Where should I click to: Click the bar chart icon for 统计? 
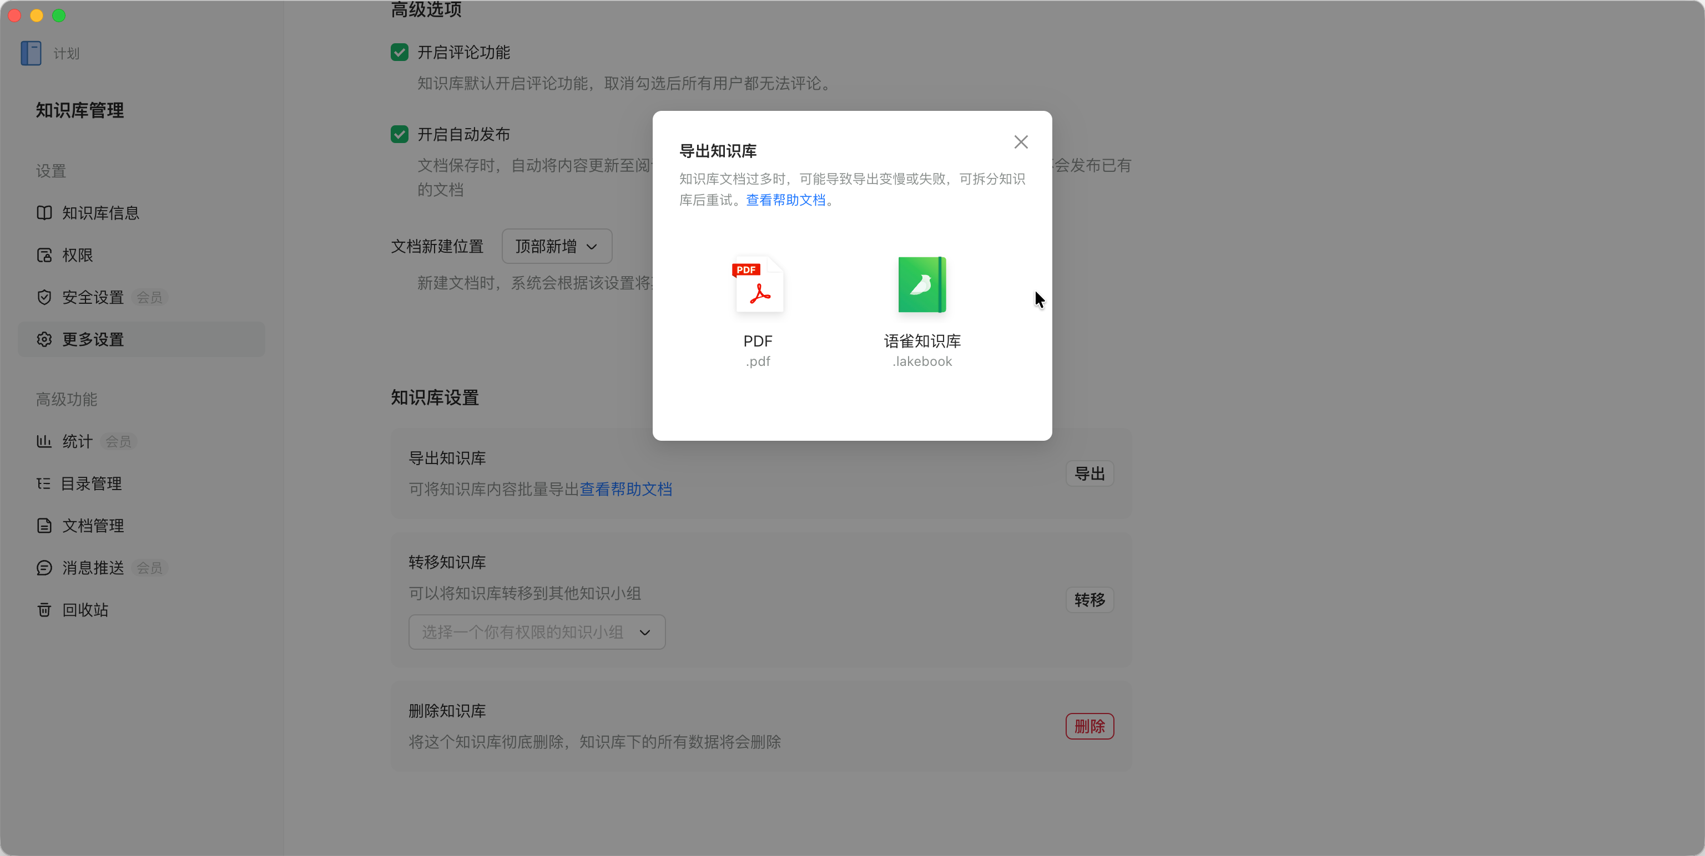coord(44,441)
